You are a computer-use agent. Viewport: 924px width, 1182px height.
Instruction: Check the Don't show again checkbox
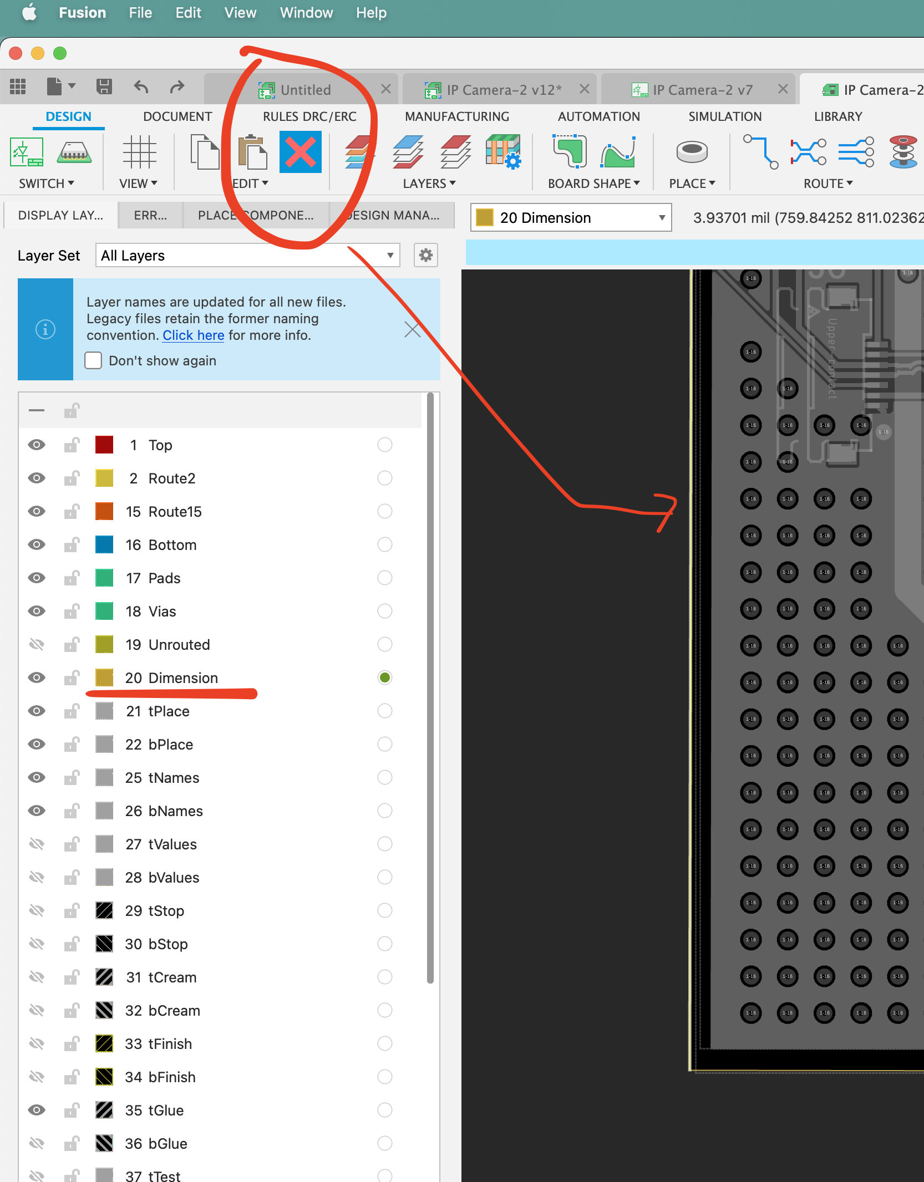tap(93, 360)
